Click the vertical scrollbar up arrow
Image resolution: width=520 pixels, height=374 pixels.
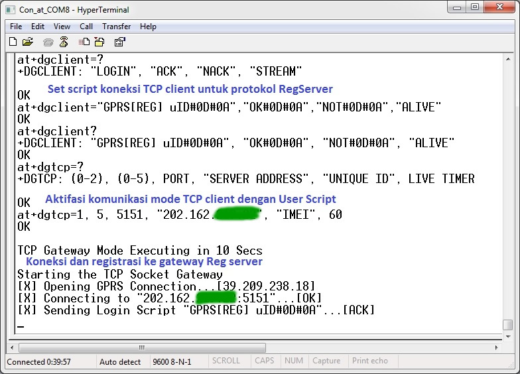pos(507,60)
